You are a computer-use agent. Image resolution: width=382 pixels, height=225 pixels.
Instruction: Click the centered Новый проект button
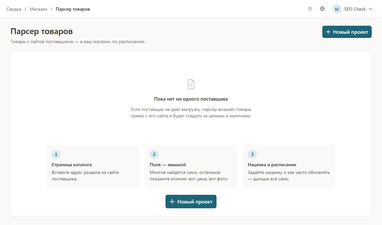(x=191, y=202)
